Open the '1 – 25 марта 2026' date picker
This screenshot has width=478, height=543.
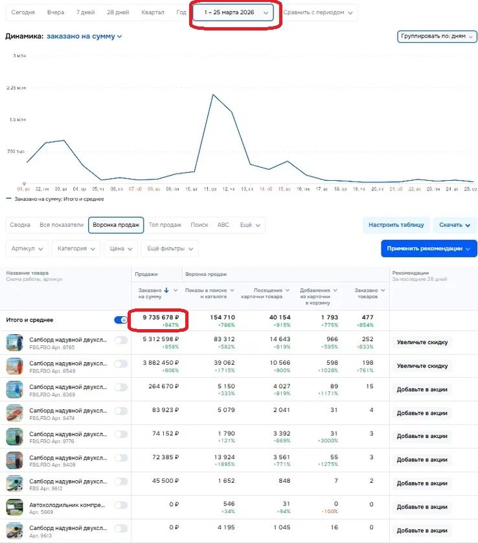[233, 13]
